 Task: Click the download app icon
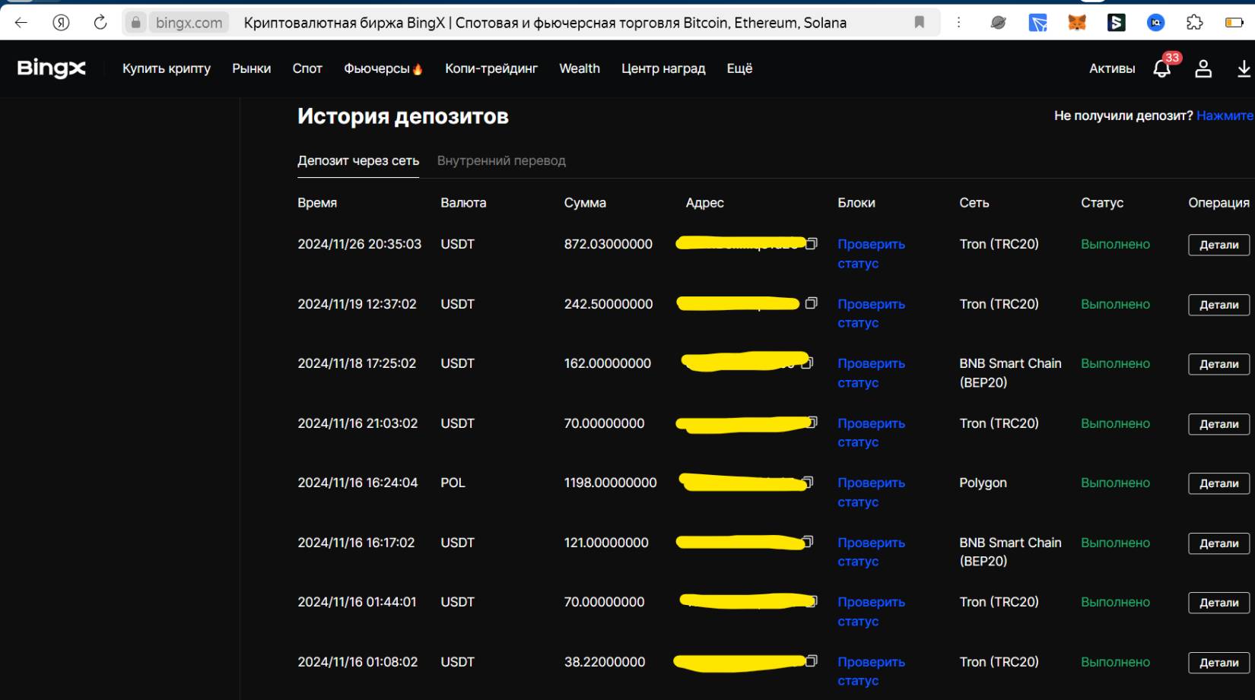(1244, 69)
